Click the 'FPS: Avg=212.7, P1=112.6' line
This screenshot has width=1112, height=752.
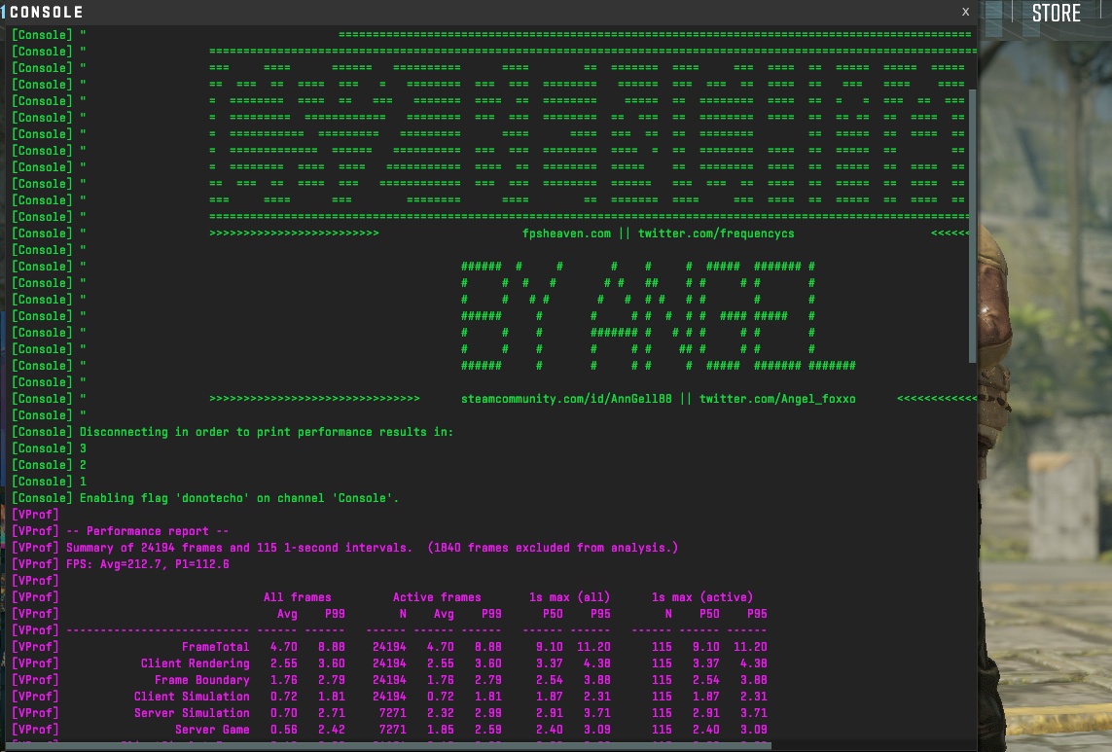(148, 564)
